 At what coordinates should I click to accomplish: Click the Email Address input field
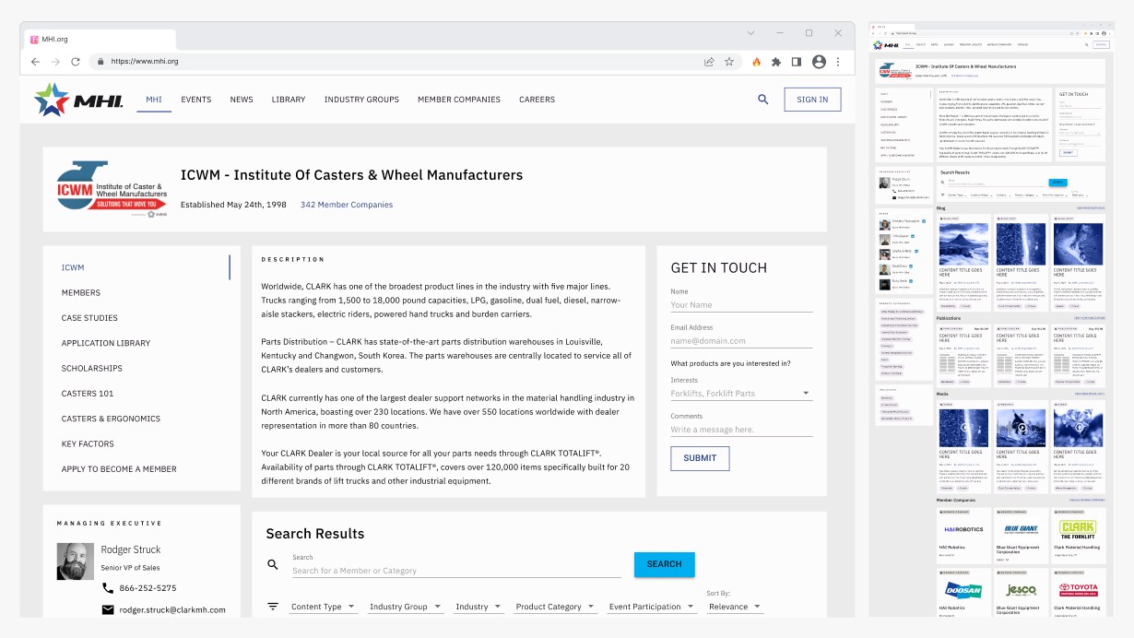click(741, 341)
